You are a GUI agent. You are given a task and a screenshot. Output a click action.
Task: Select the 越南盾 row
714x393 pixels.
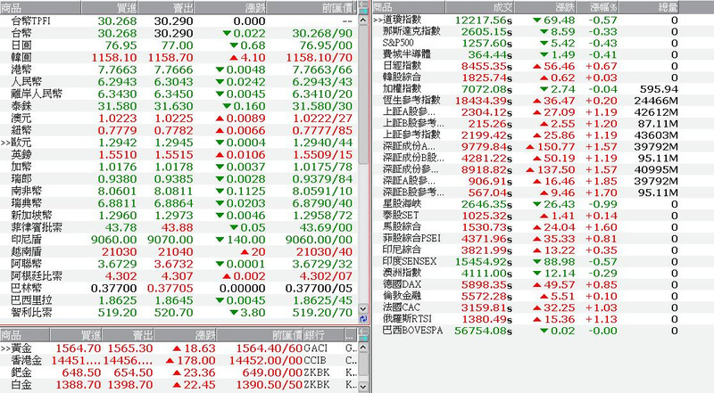click(178, 251)
